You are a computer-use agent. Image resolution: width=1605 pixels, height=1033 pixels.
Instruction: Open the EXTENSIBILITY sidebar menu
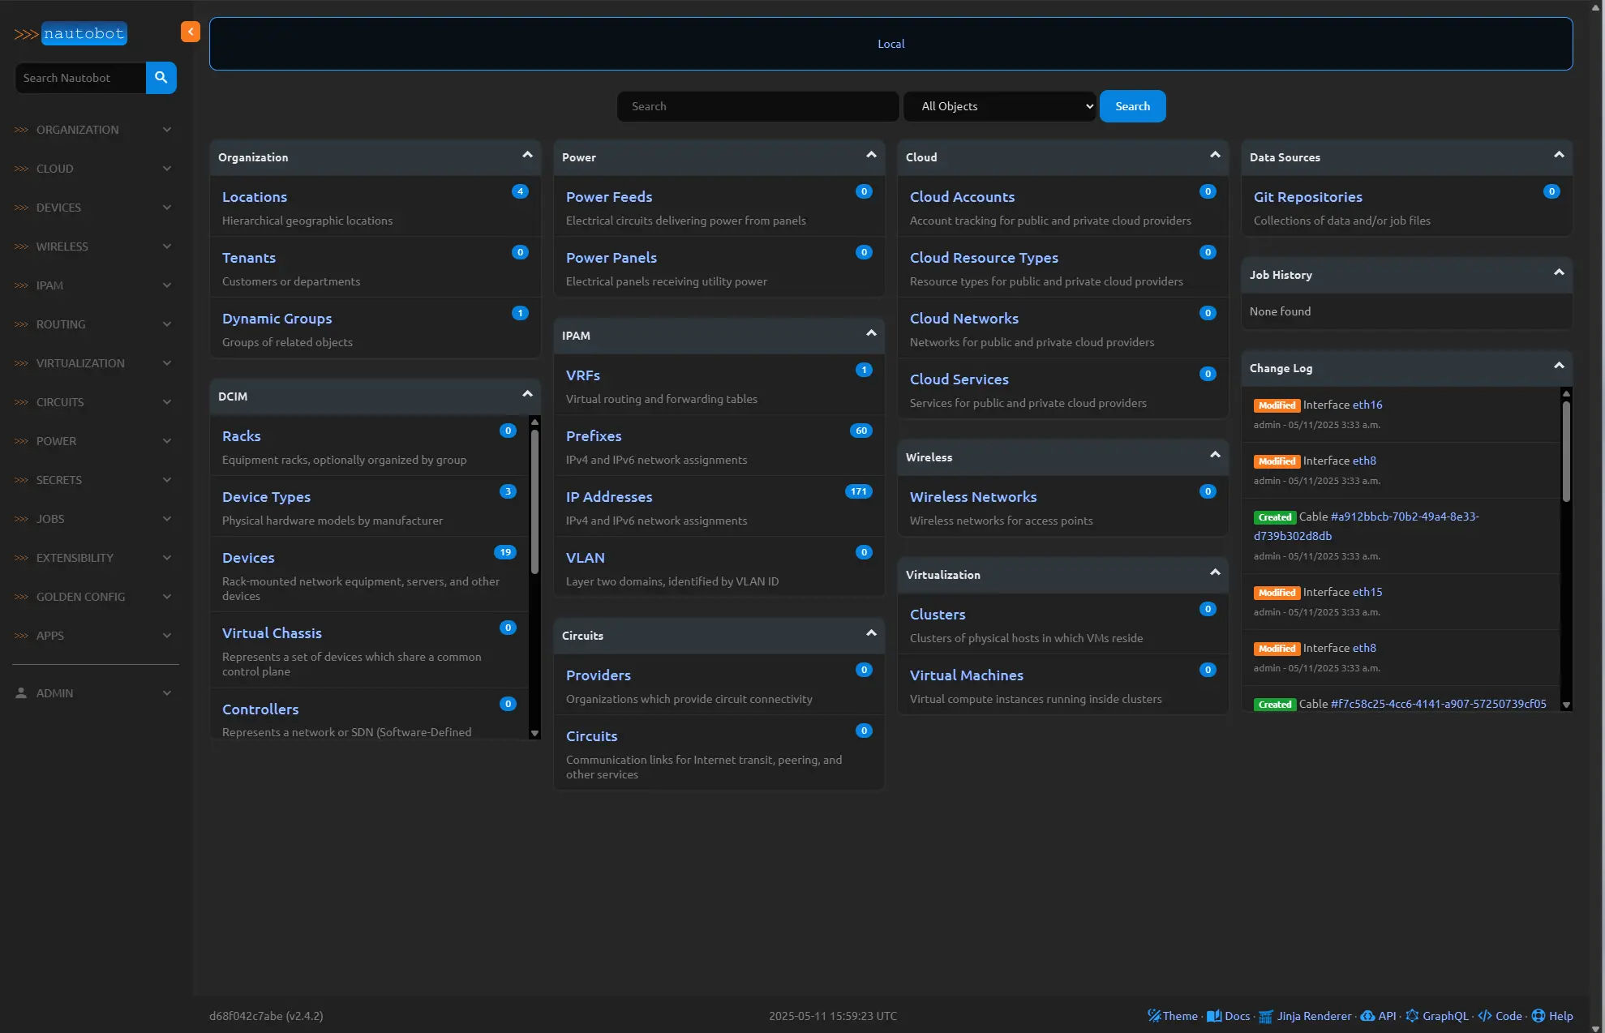click(94, 558)
